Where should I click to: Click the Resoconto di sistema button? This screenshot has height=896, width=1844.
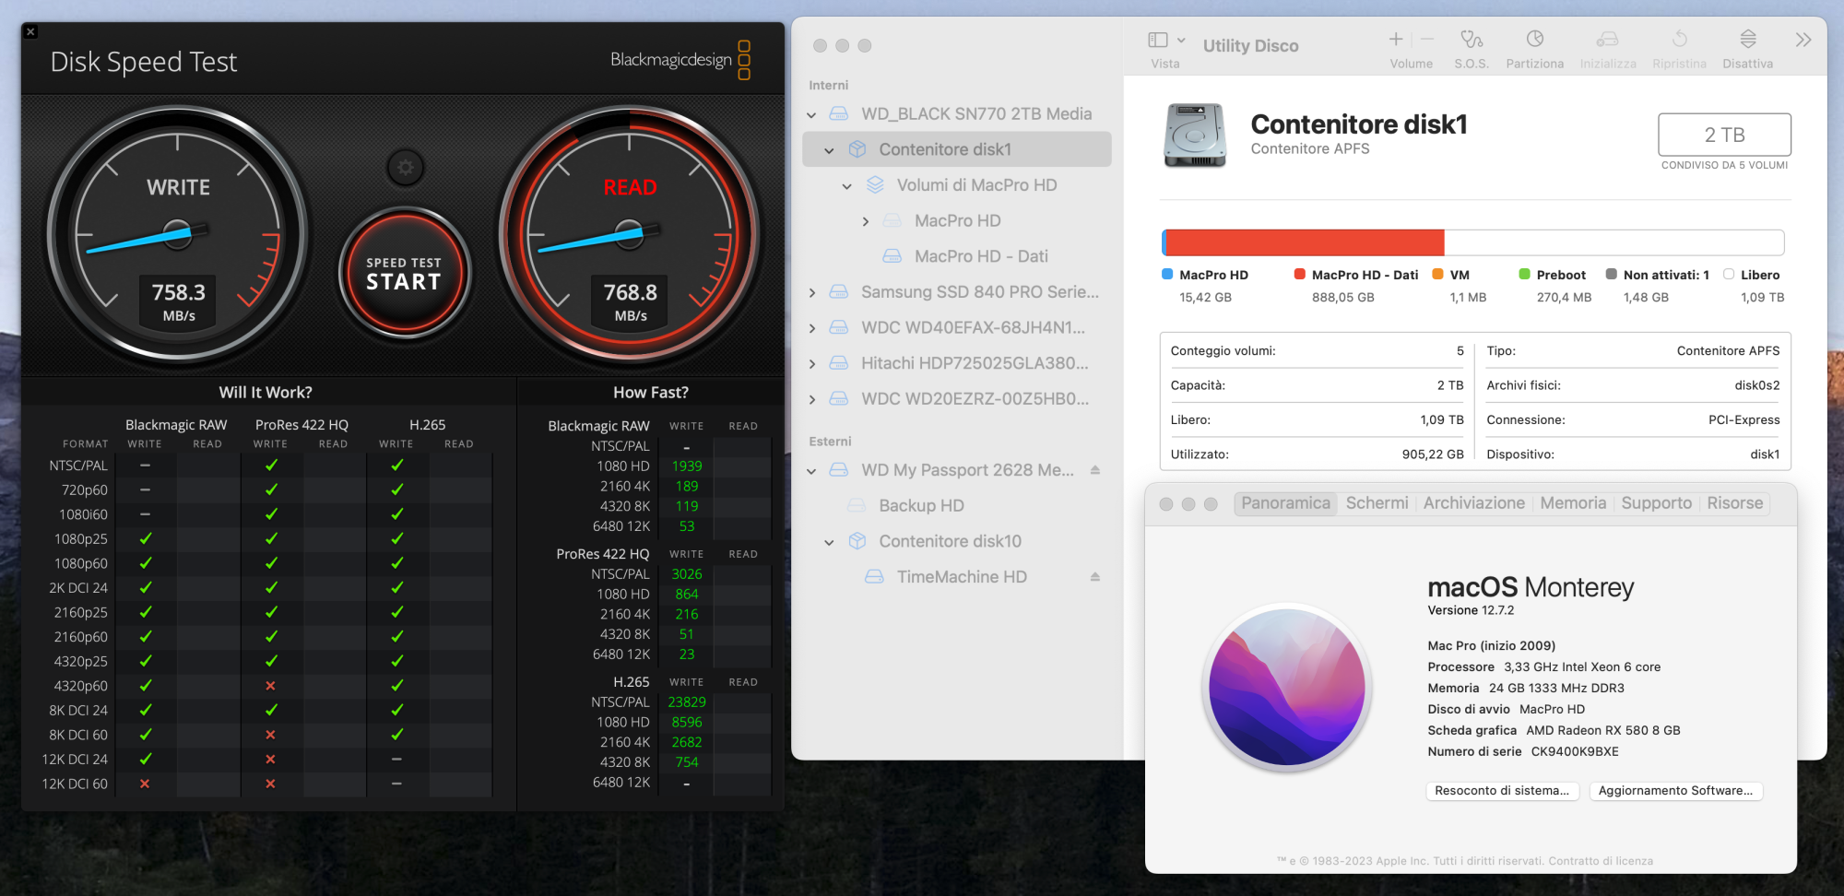point(1501,791)
